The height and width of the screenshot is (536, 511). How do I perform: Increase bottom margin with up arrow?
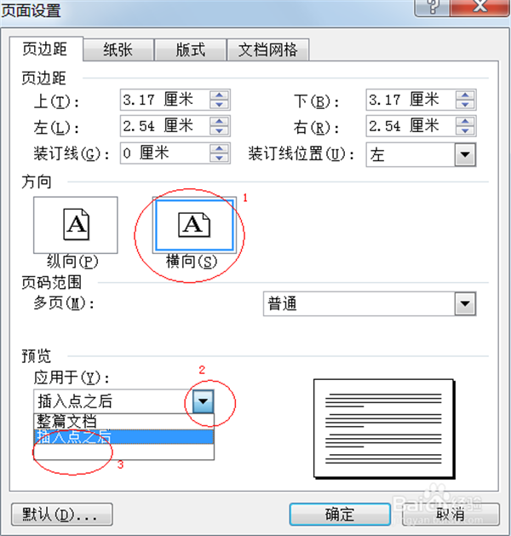(x=465, y=95)
